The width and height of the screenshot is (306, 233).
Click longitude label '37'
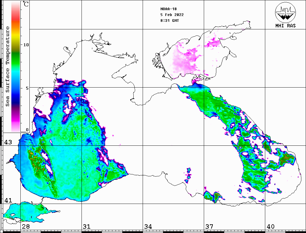(x=209, y=227)
